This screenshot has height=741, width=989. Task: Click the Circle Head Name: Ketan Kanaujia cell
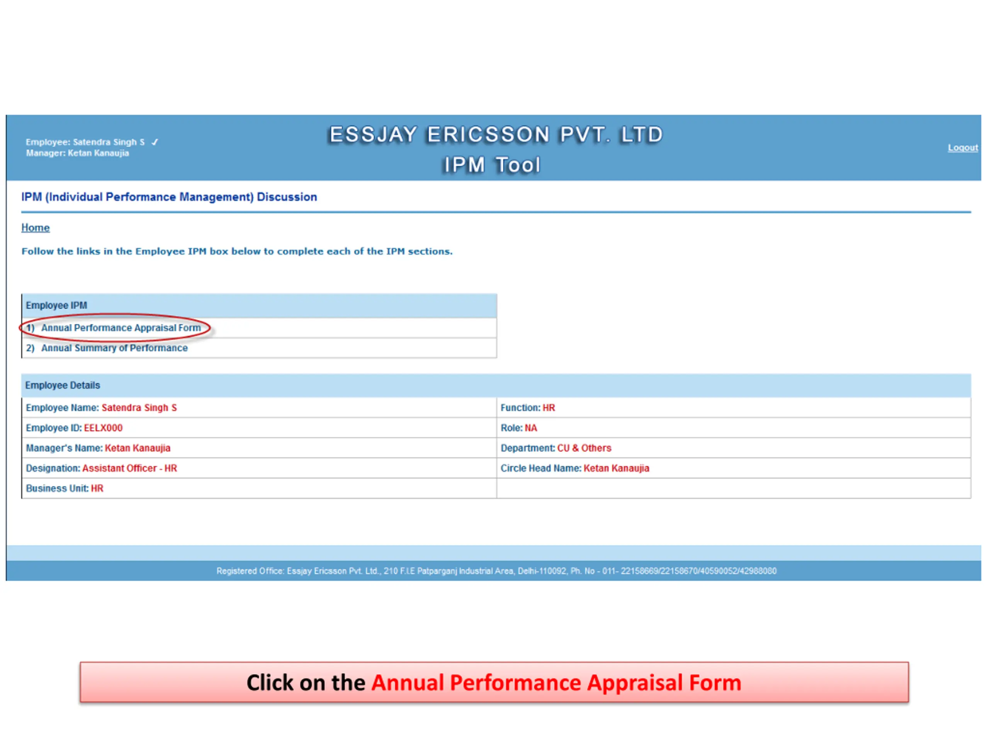pyautogui.click(x=734, y=468)
